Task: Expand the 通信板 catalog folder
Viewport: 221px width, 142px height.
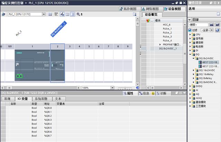Action: pyautogui.click(x=190, y=42)
